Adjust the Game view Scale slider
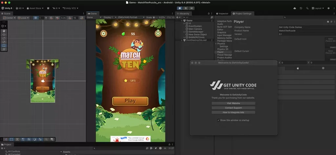This screenshot has height=155, width=336. [156, 17]
